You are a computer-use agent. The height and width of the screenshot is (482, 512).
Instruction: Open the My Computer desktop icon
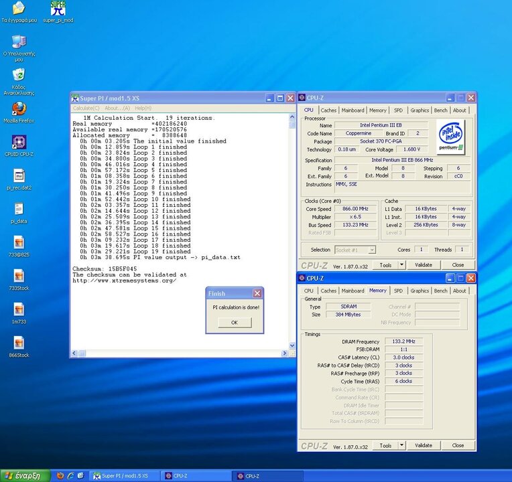(19, 48)
